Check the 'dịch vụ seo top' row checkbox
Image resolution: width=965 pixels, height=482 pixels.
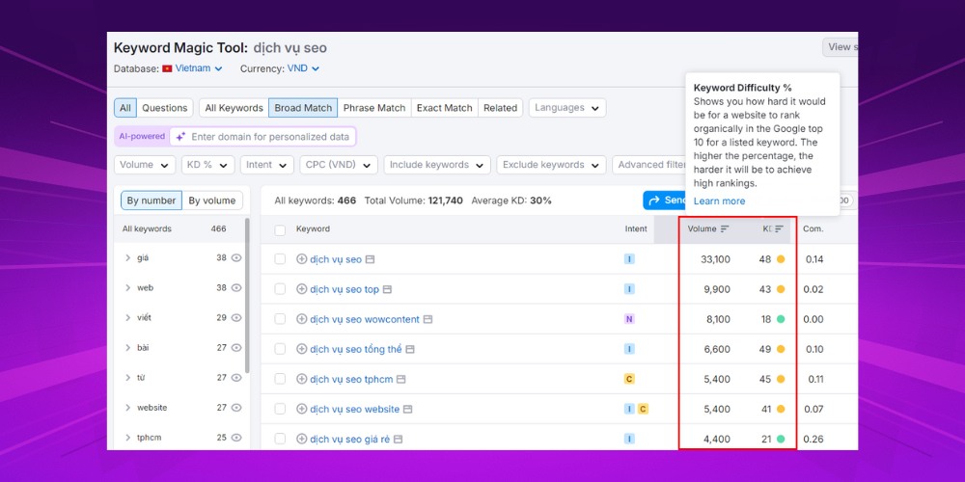click(x=280, y=289)
